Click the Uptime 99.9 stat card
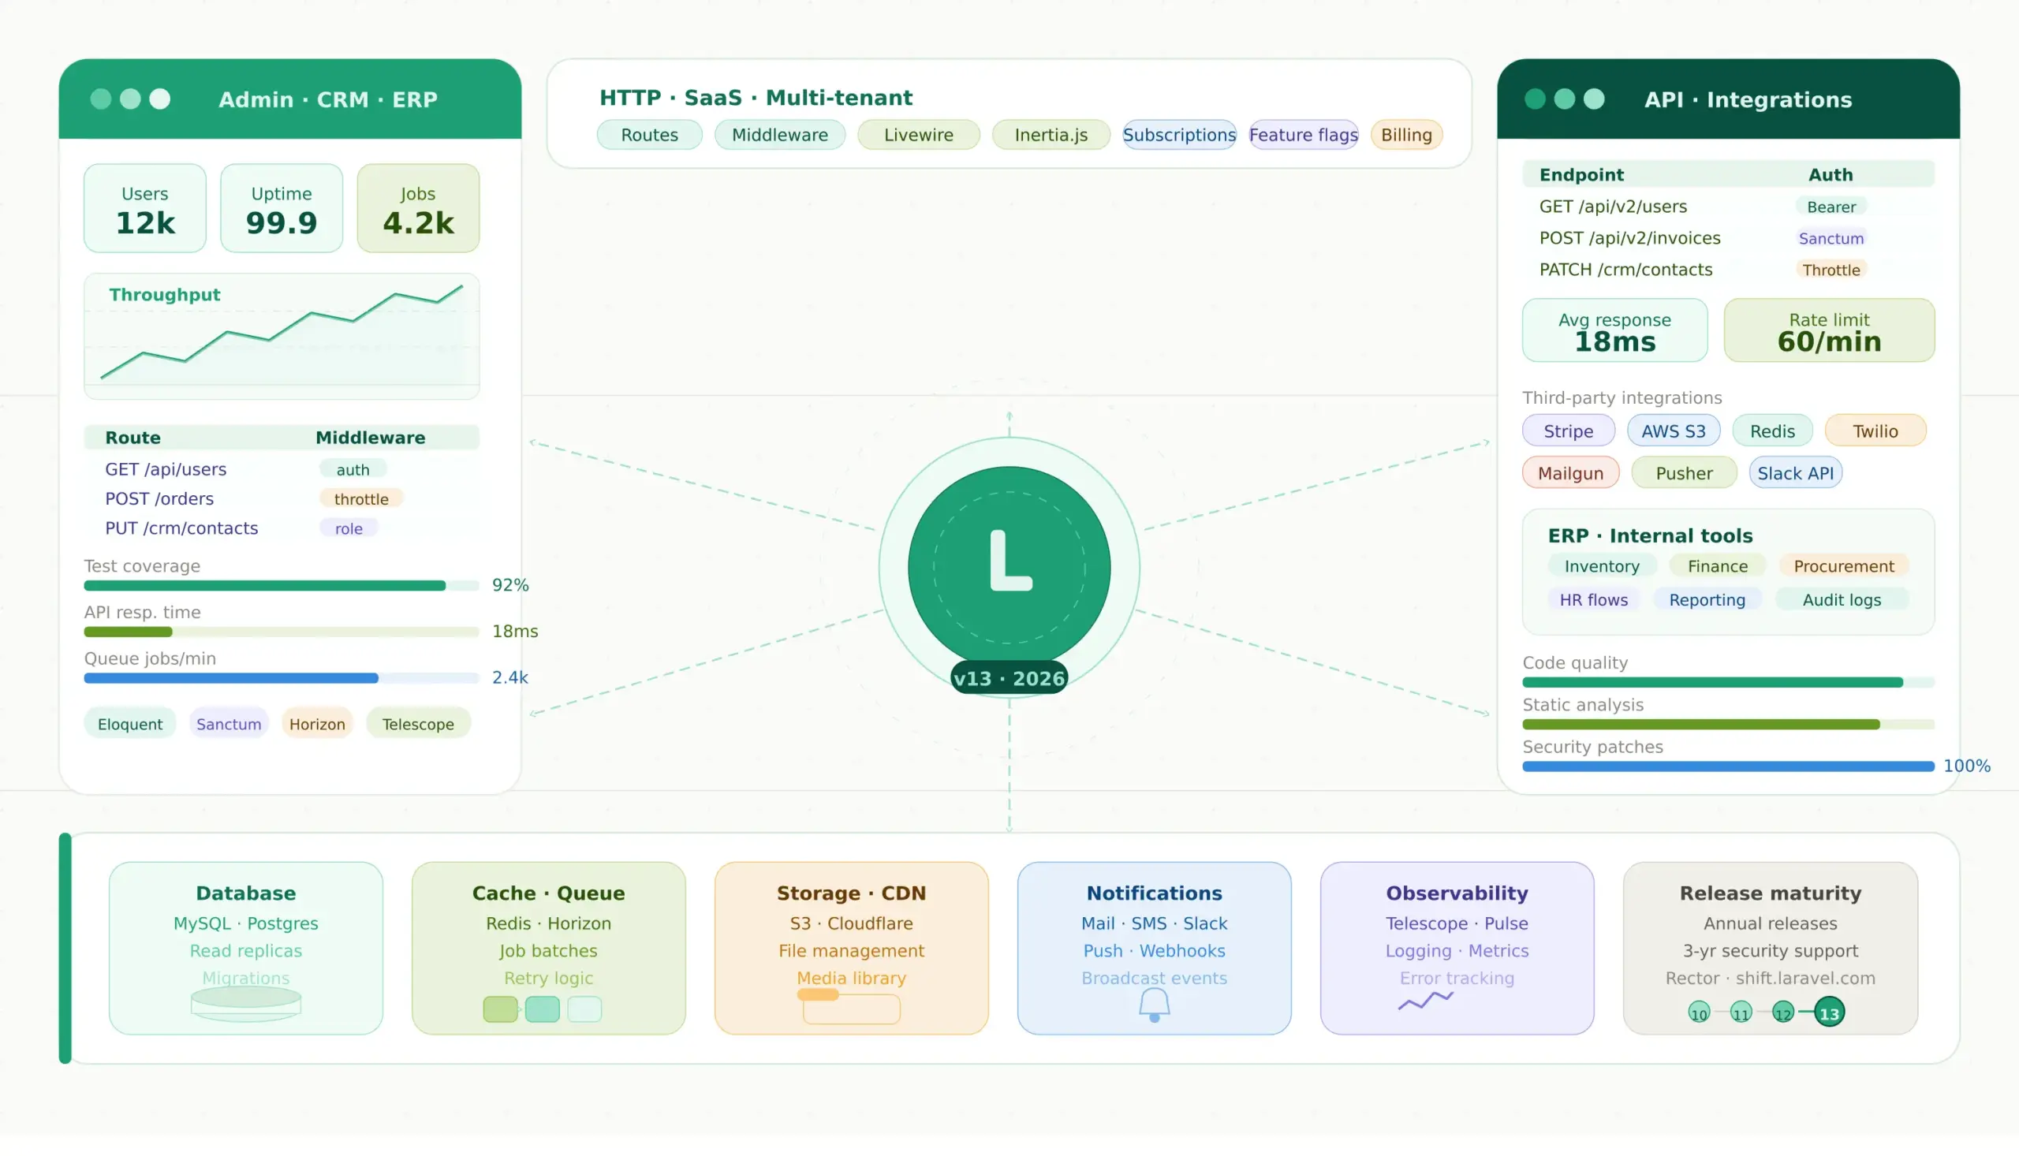This screenshot has height=1156, width=2019. pos(281,209)
